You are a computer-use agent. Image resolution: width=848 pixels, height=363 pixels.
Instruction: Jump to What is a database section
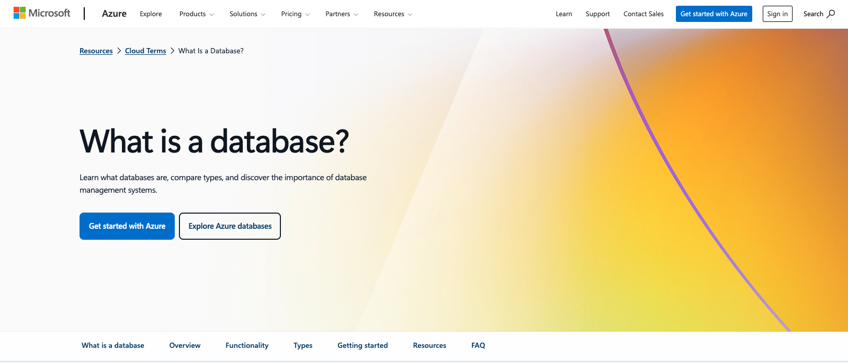coord(113,345)
